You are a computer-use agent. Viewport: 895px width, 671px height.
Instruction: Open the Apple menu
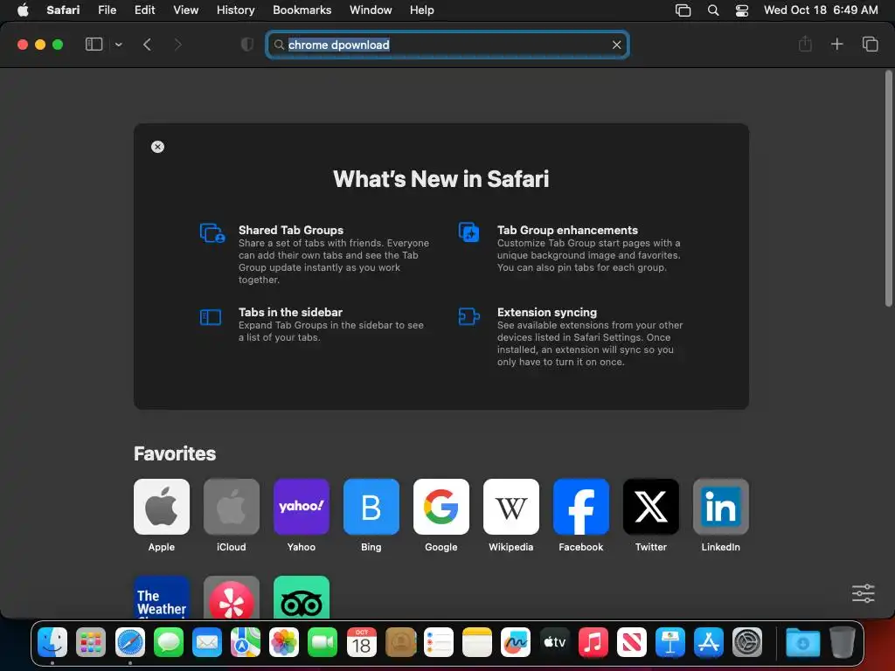pyautogui.click(x=23, y=10)
